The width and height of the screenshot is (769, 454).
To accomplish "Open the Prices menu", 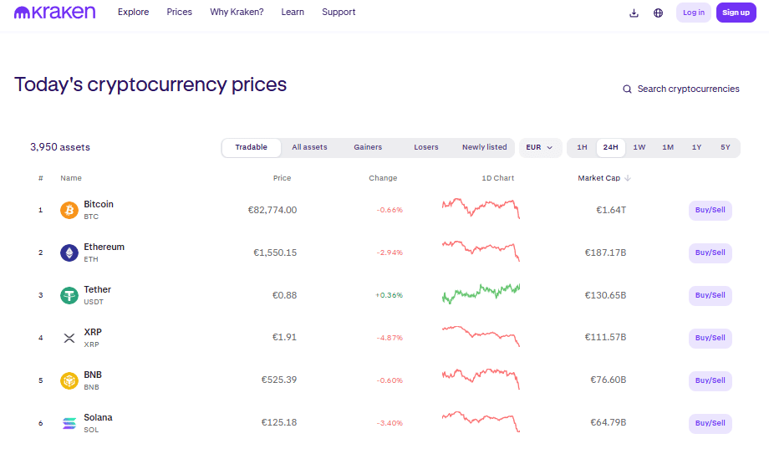I will (x=180, y=12).
